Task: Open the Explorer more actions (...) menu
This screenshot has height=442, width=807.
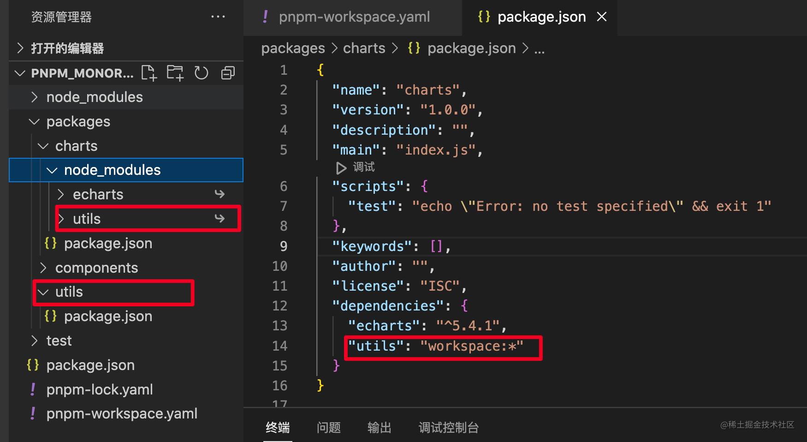Action: 218,17
